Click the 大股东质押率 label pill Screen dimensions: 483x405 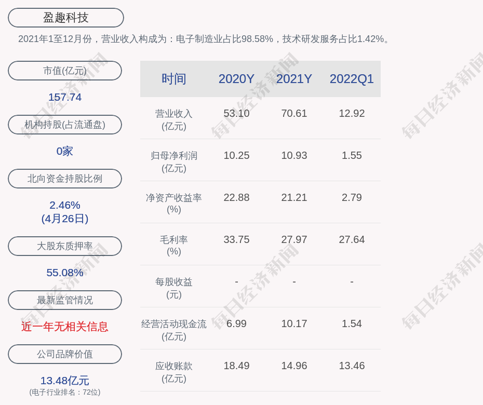pyautogui.click(x=65, y=246)
